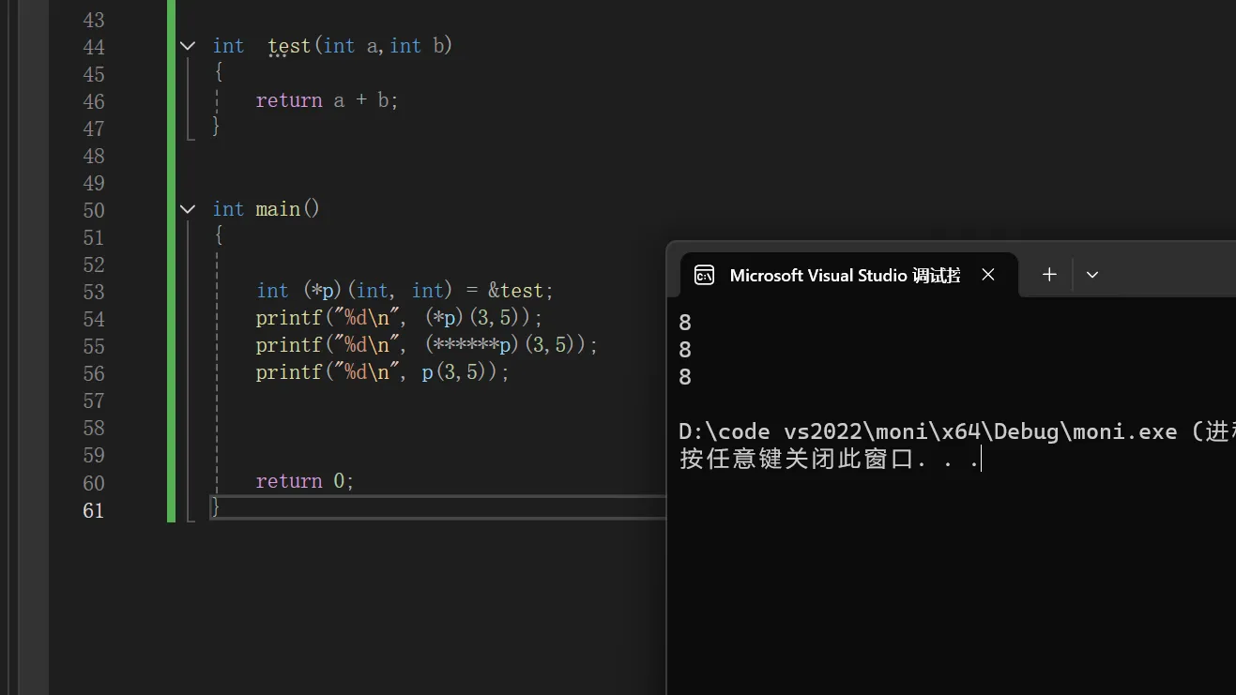
Task: Place cursor on 'return a + b;' line
Action: tap(328, 100)
